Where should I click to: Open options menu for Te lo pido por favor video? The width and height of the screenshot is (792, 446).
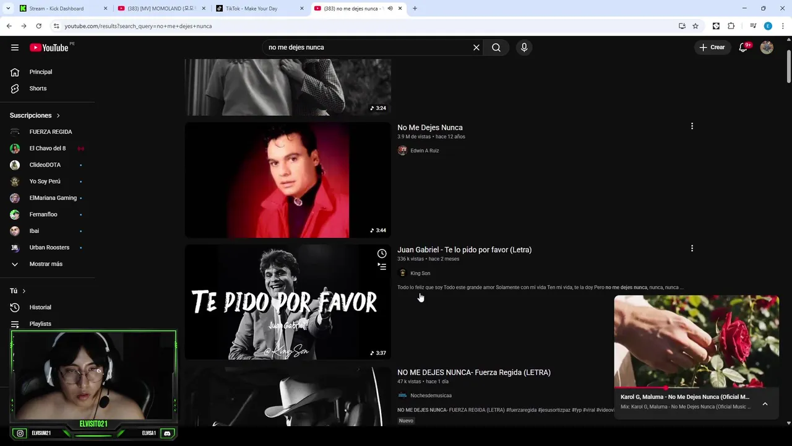[692, 248]
